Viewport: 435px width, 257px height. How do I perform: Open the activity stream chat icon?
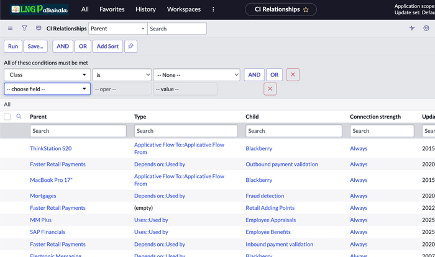coord(39,29)
